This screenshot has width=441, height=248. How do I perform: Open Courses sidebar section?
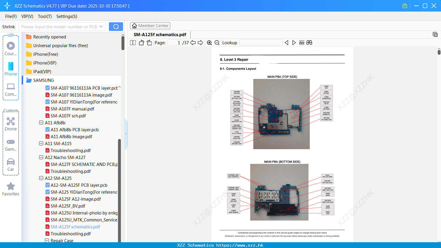pyautogui.click(x=11, y=49)
